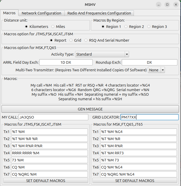The width and height of the screenshot is (181, 186).
Task: Click JTMS Tx5 field 73 %M
Action: (x=49, y=160)
